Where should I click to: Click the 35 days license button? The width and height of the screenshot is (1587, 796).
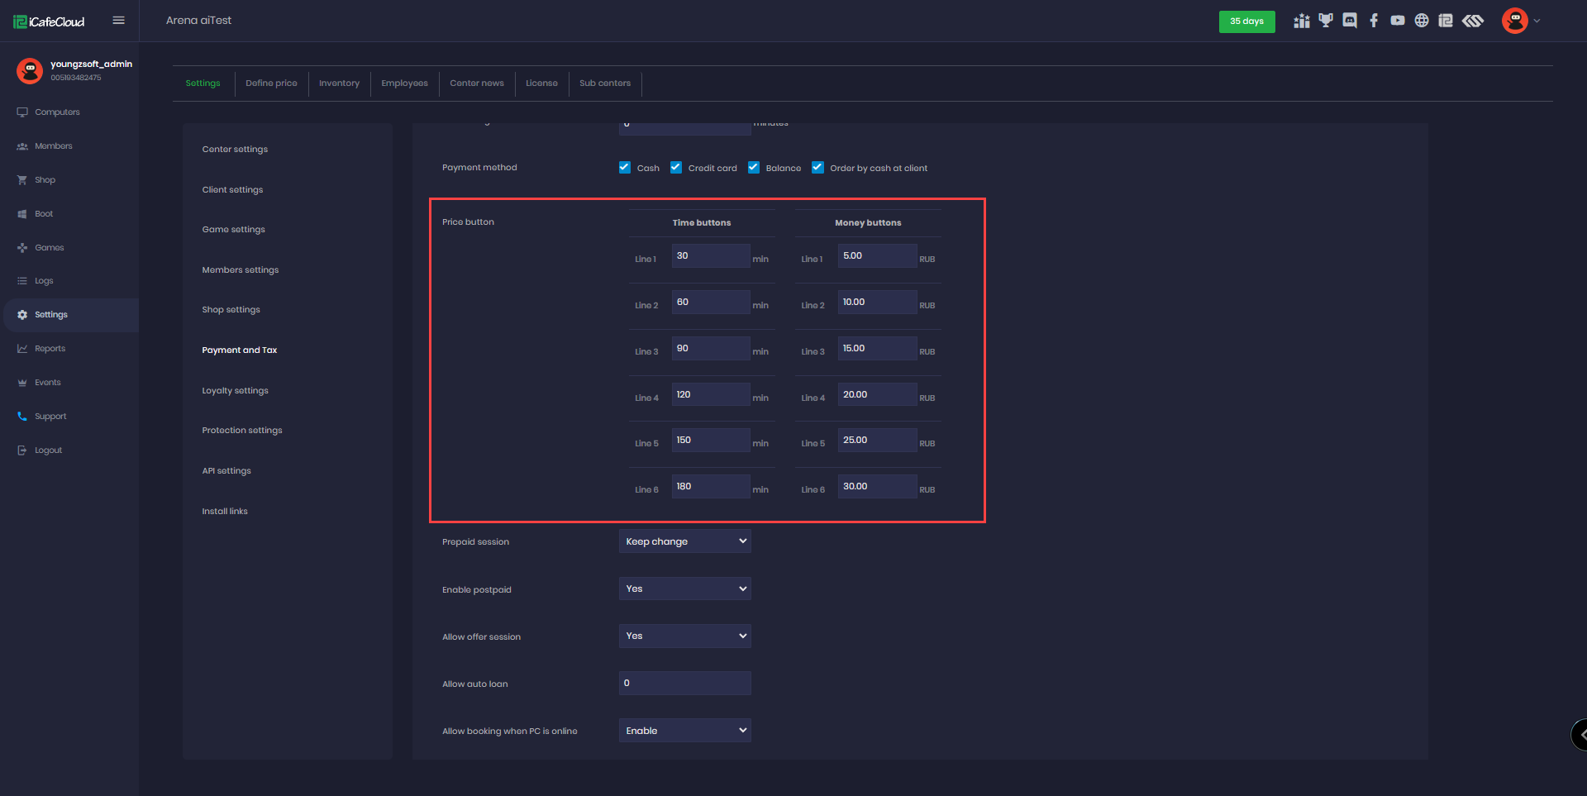point(1246,21)
